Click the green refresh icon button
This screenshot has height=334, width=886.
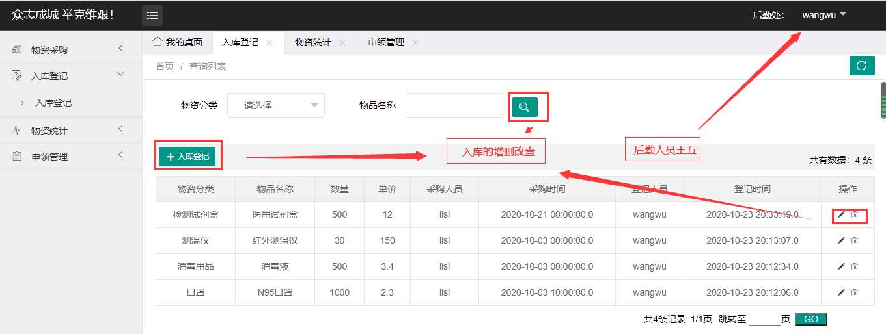coord(862,66)
